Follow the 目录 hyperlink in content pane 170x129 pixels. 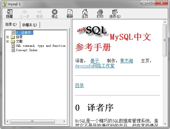(x=80, y=86)
